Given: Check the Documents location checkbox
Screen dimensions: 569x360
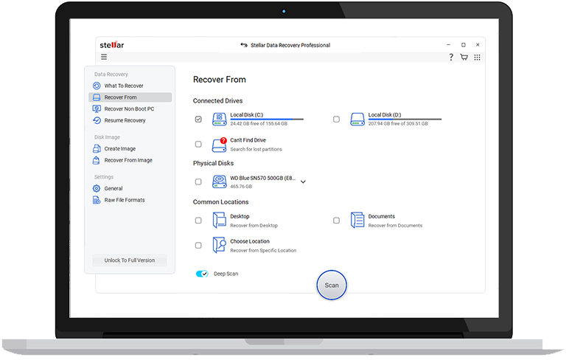Looking at the screenshot, I should pos(336,221).
